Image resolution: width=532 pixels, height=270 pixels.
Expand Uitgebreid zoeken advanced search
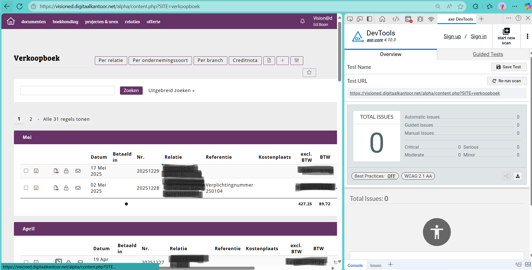(x=171, y=91)
